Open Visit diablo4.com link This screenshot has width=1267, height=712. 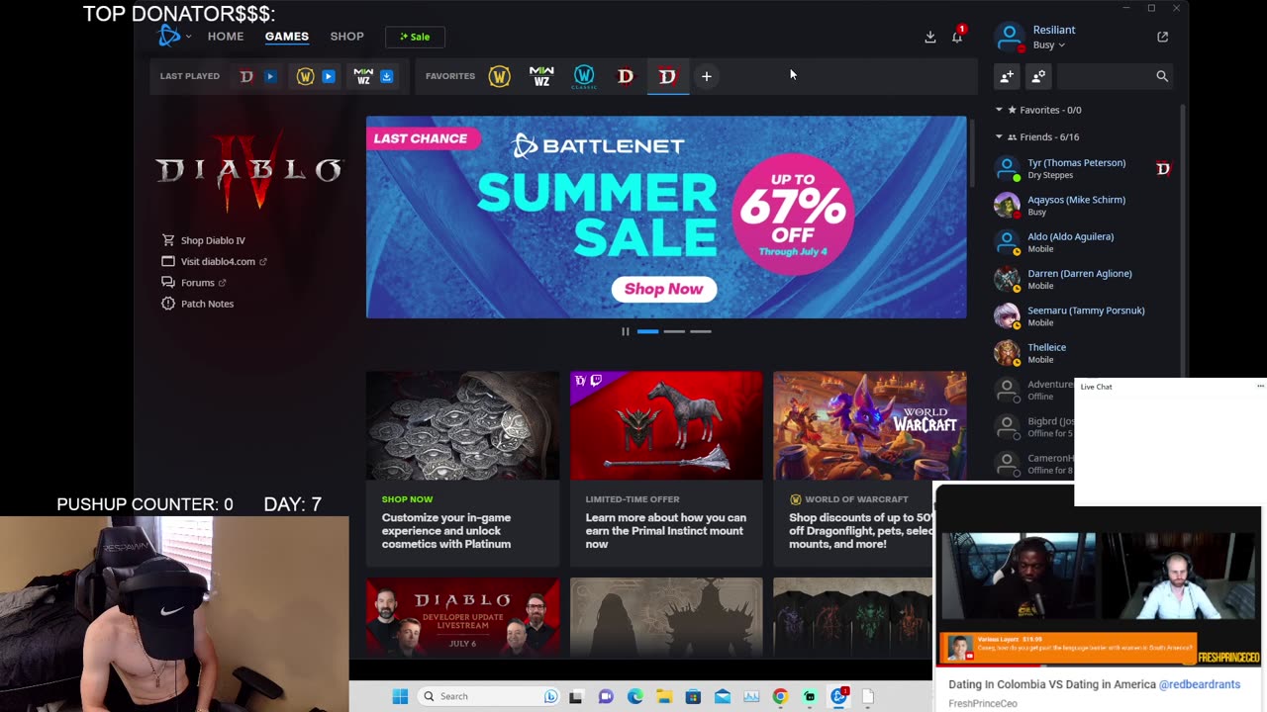tap(214, 261)
